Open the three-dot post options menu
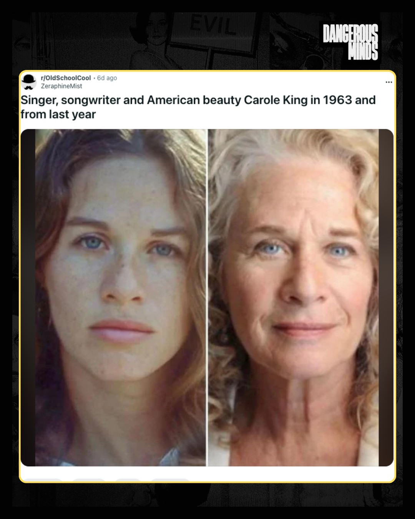 pyautogui.click(x=388, y=82)
